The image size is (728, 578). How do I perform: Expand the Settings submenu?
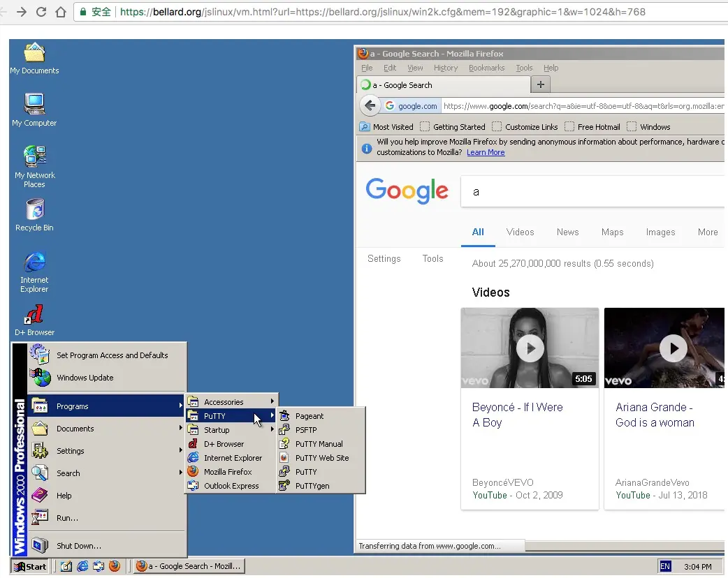pos(107,451)
